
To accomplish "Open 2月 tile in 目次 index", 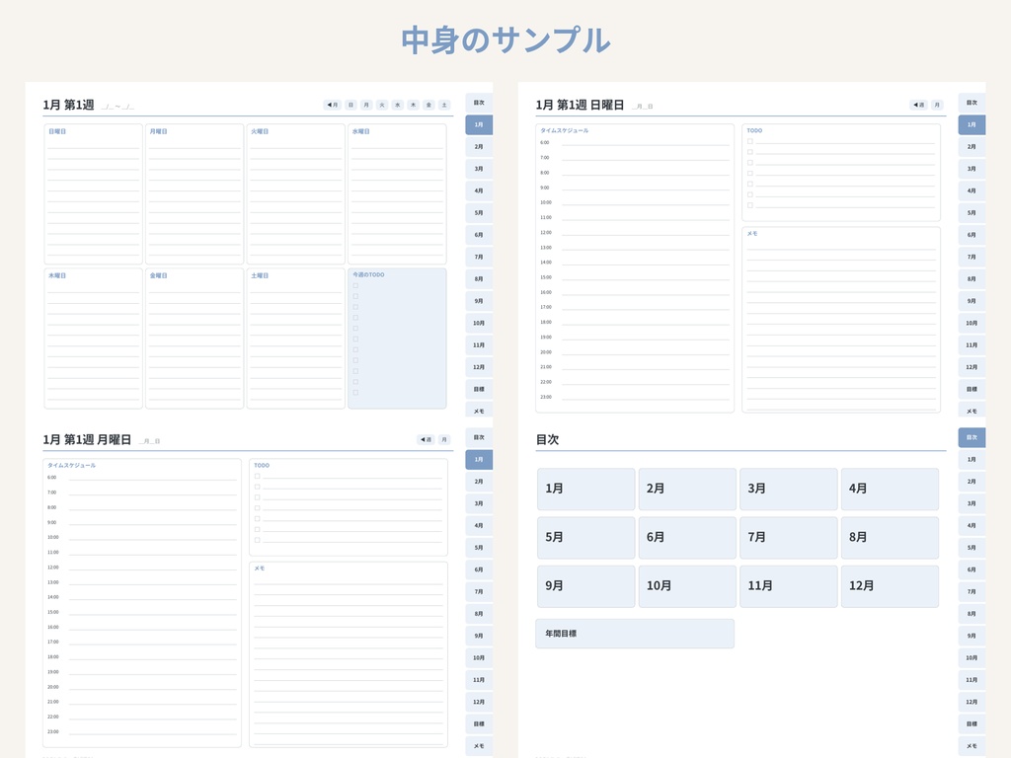I will [x=687, y=490].
